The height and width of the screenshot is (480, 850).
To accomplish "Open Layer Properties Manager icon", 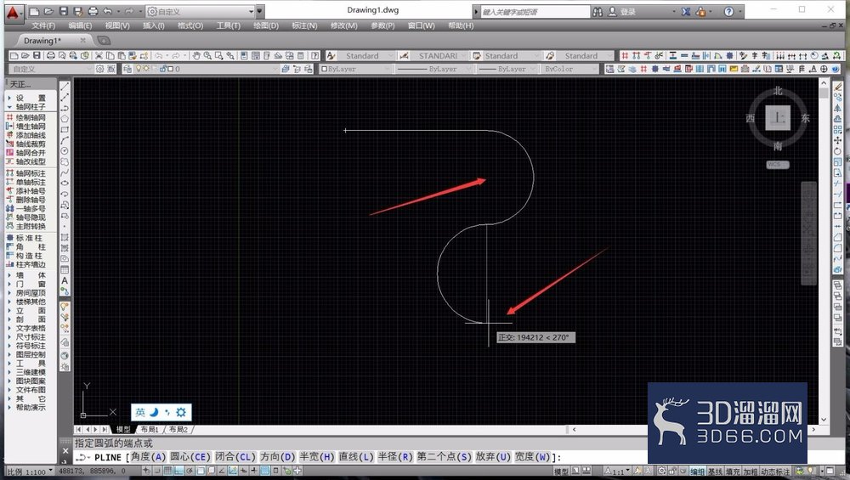I will click(x=127, y=69).
